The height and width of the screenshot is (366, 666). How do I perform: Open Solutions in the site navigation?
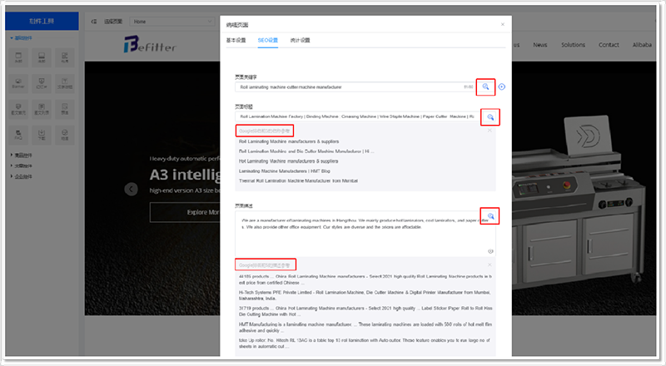573,45
